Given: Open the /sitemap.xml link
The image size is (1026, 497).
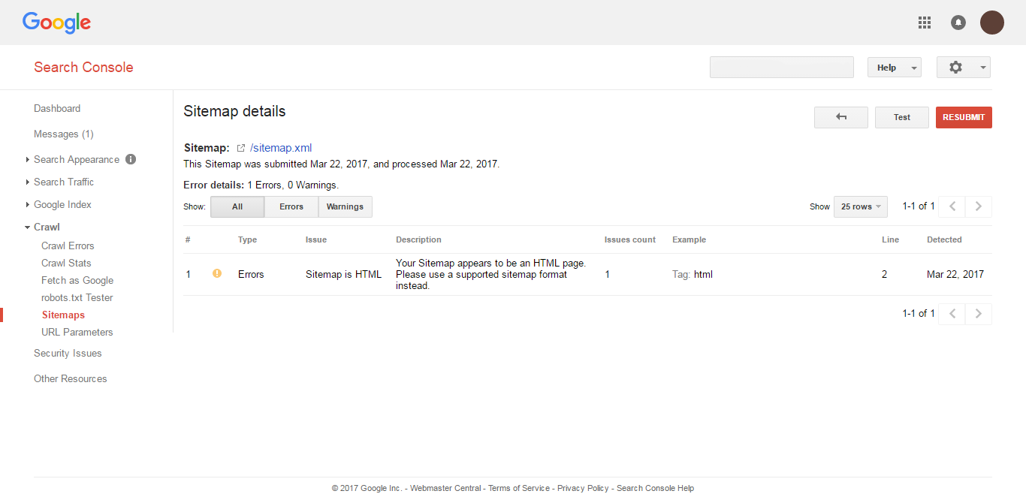Looking at the screenshot, I should [281, 148].
